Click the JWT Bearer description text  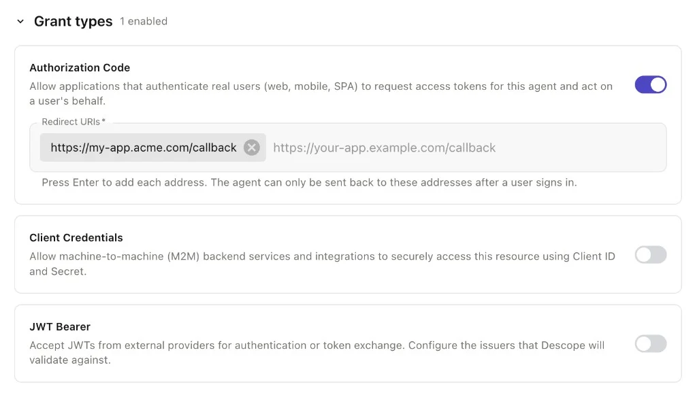tap(317, 352)
